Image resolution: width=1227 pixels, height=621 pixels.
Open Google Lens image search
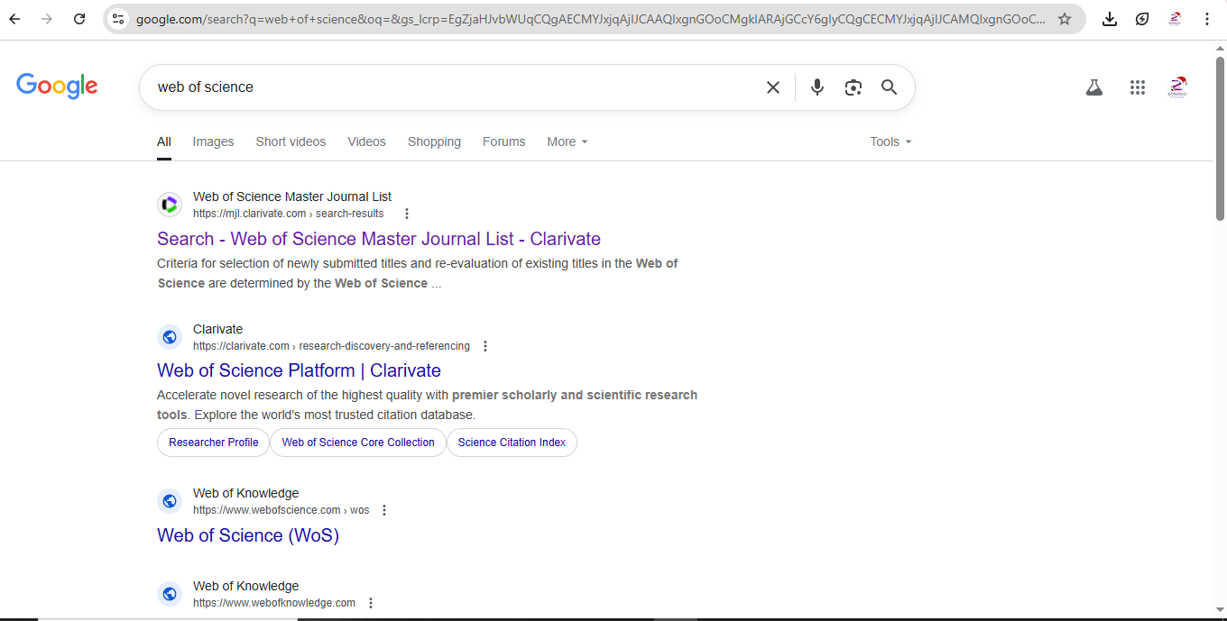coord(853,87)
